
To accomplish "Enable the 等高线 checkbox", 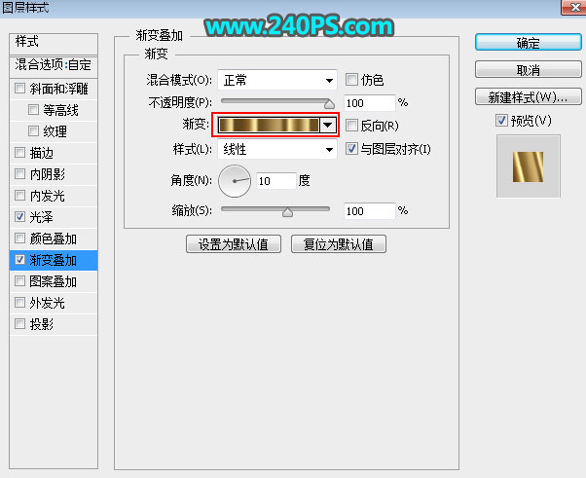I will click(x=34, y=109).
